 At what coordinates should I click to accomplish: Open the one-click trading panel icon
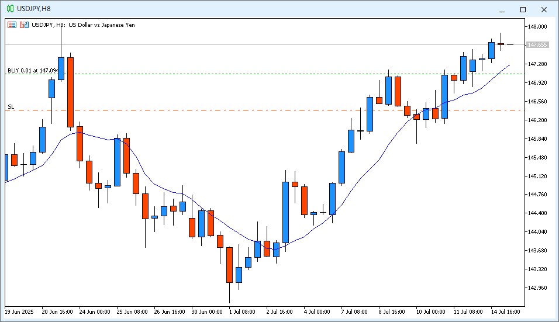click(x=24, y=25)
